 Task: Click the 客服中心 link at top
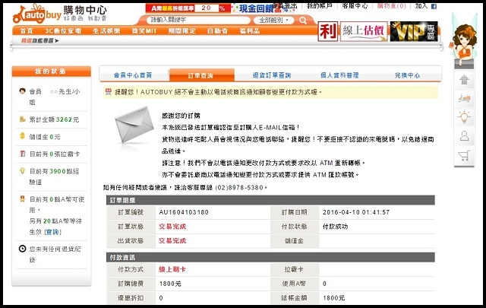pos(355,6)
